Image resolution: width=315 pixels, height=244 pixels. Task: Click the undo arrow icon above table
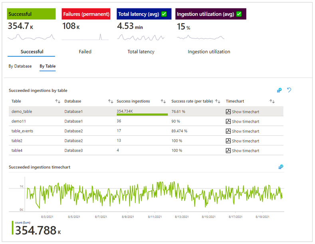pyautogui.click(x=289, y=90)
